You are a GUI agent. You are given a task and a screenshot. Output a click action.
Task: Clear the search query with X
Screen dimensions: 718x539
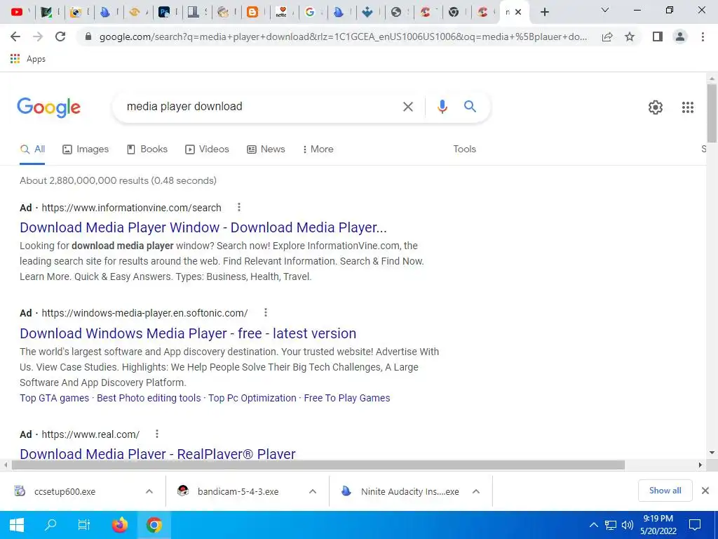point(407,107)
